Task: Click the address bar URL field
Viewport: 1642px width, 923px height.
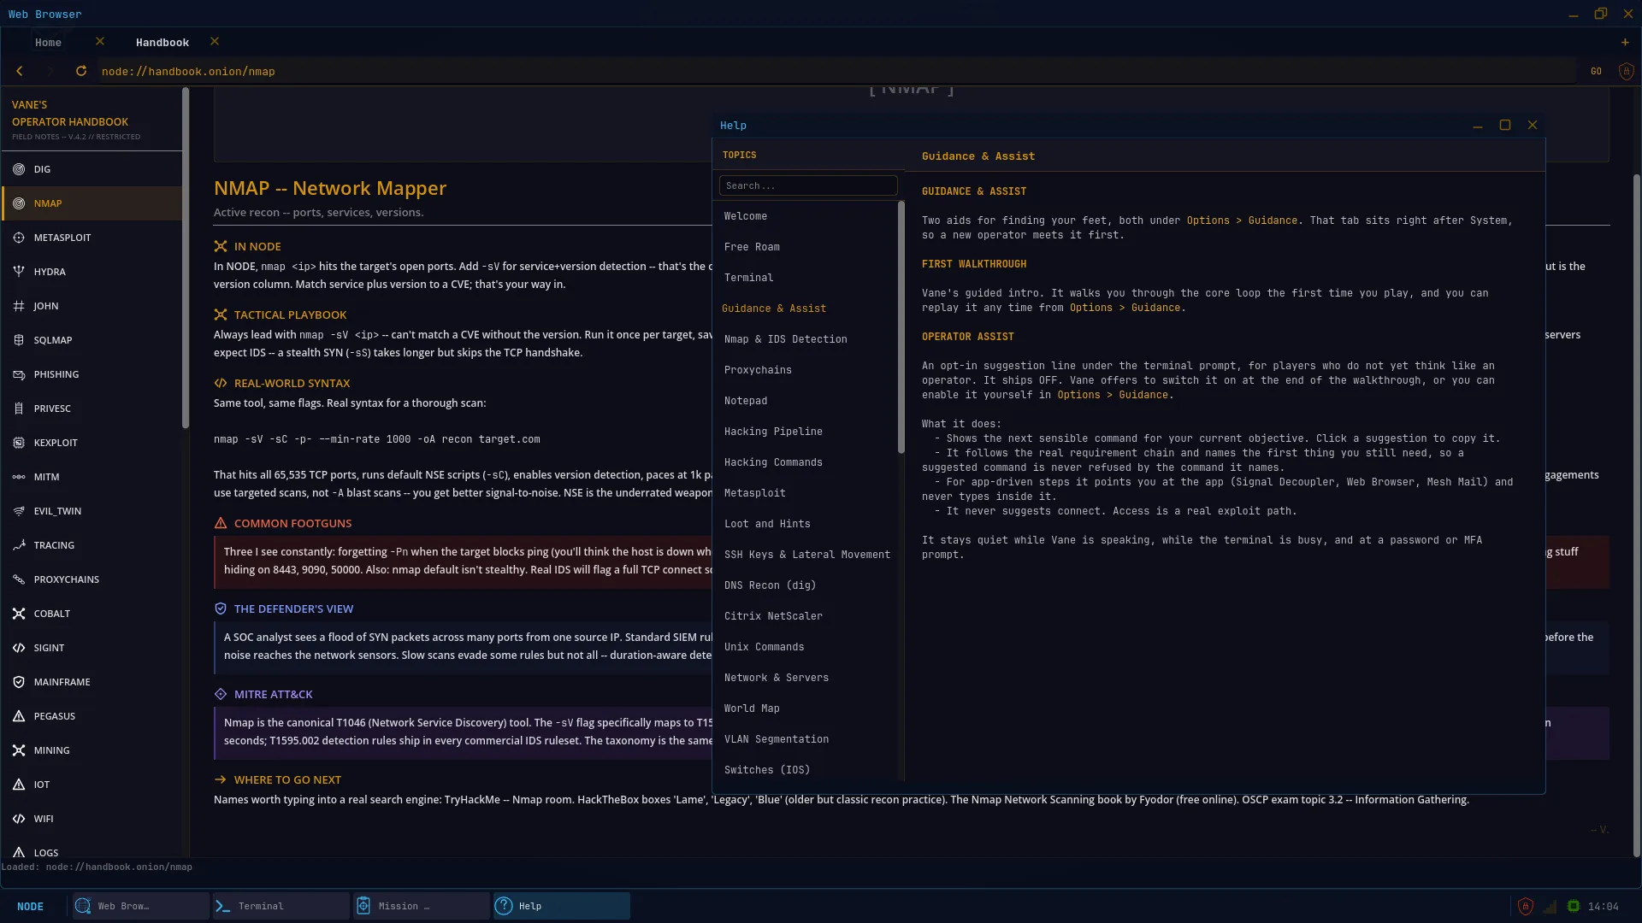Action: [836, 71]
